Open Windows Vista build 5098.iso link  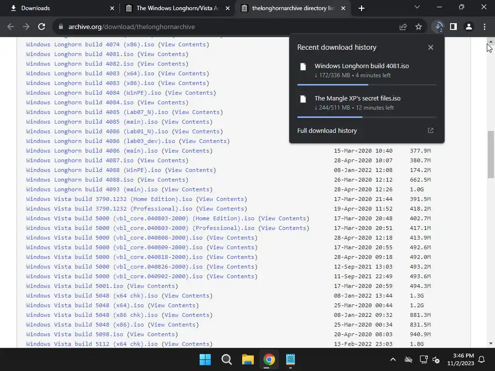(74, 334)
